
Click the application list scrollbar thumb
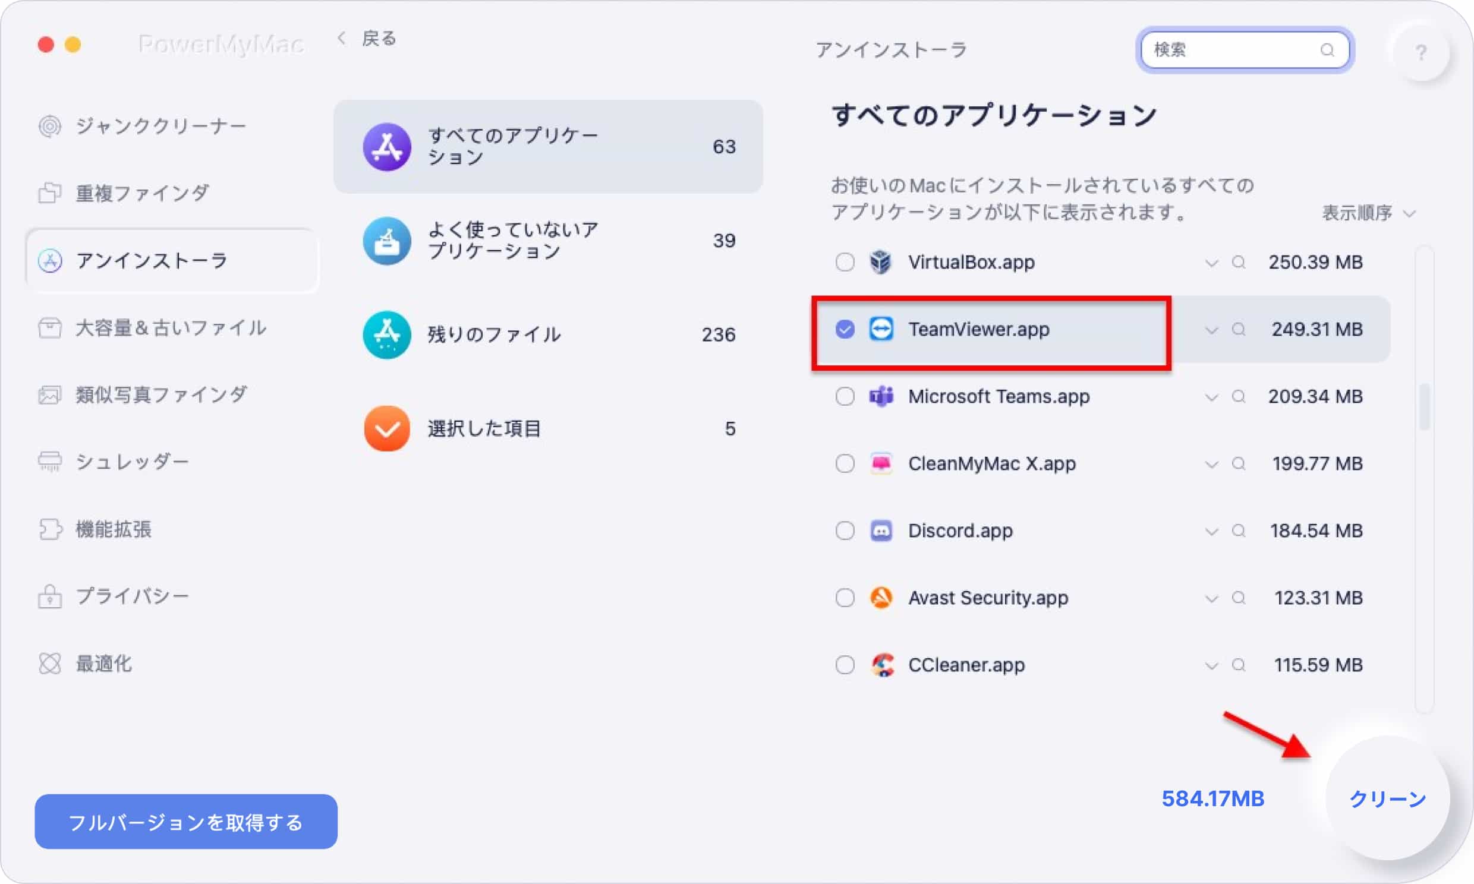coord(1425,407)
